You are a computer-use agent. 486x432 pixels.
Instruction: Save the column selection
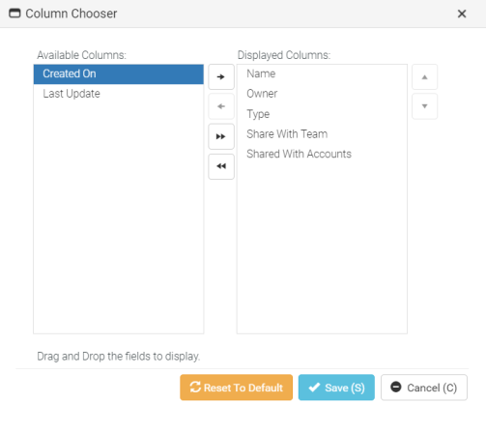pyautogui.click(x=336, y=388)
